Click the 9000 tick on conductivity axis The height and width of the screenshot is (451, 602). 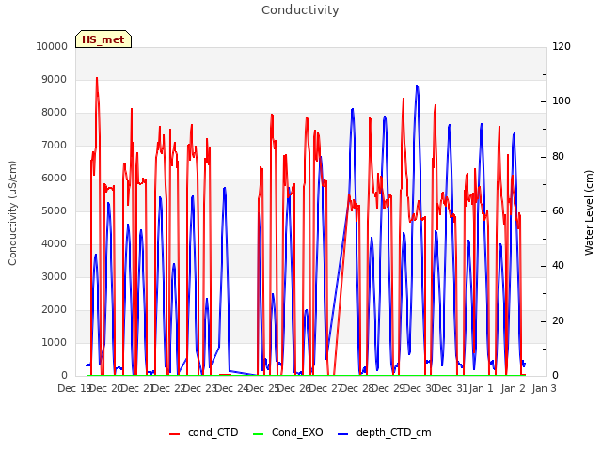[x=55, y=79]
